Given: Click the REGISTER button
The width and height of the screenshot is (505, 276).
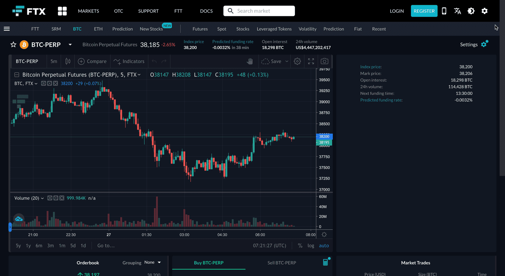Looking at the screenshot, I should coord(424,11).
